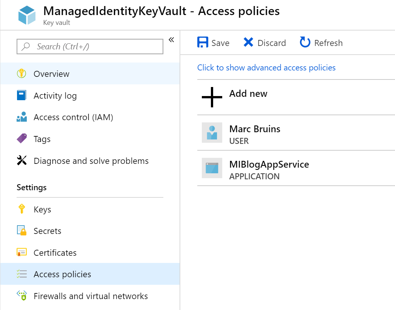Click the Discard X icon
395x310 pixels.
click(x=248, y=43)
